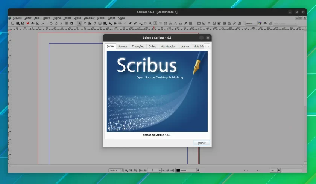Click the Fechar button
The width and height of the screenshot is (316, 184).
(202, 143)
